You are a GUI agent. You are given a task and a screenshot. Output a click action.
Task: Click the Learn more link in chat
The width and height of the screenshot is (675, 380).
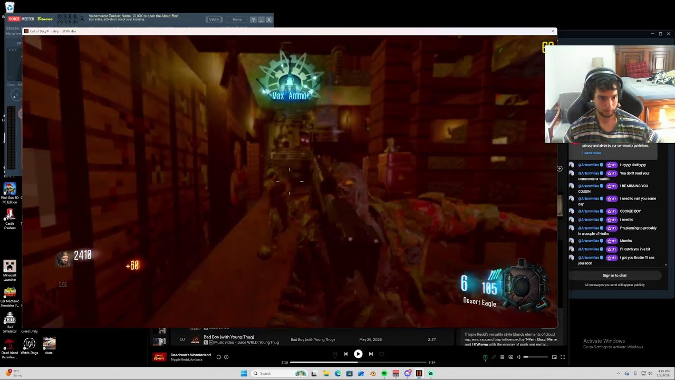[592, 153]
